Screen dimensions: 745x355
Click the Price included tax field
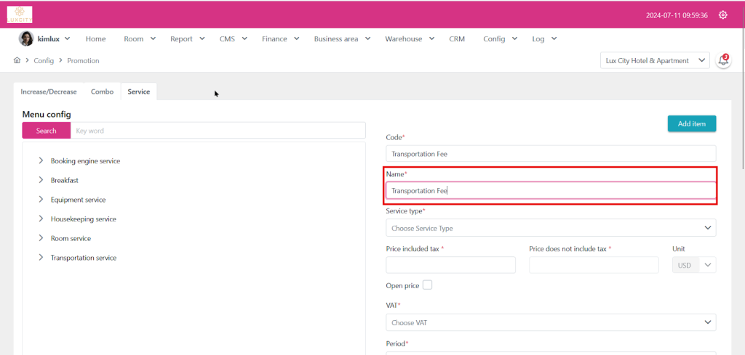pos(450,265)
